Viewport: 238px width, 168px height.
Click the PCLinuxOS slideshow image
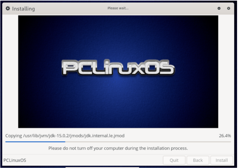click(x=118, y=72)
